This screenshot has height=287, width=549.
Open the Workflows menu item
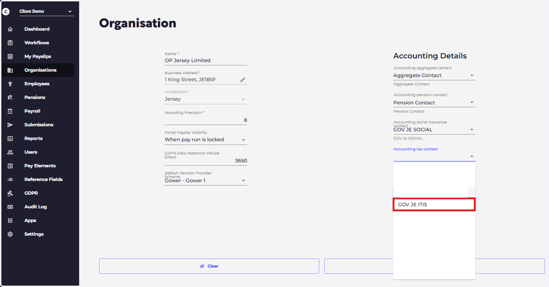[37, 43]
